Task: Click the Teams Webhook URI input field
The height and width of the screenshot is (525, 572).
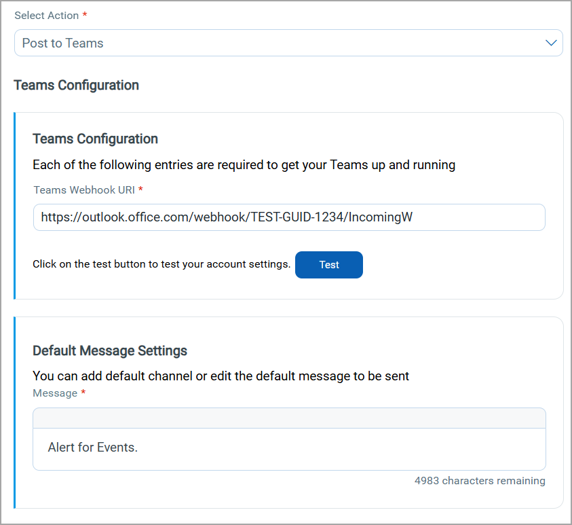Action: [288, 217]
